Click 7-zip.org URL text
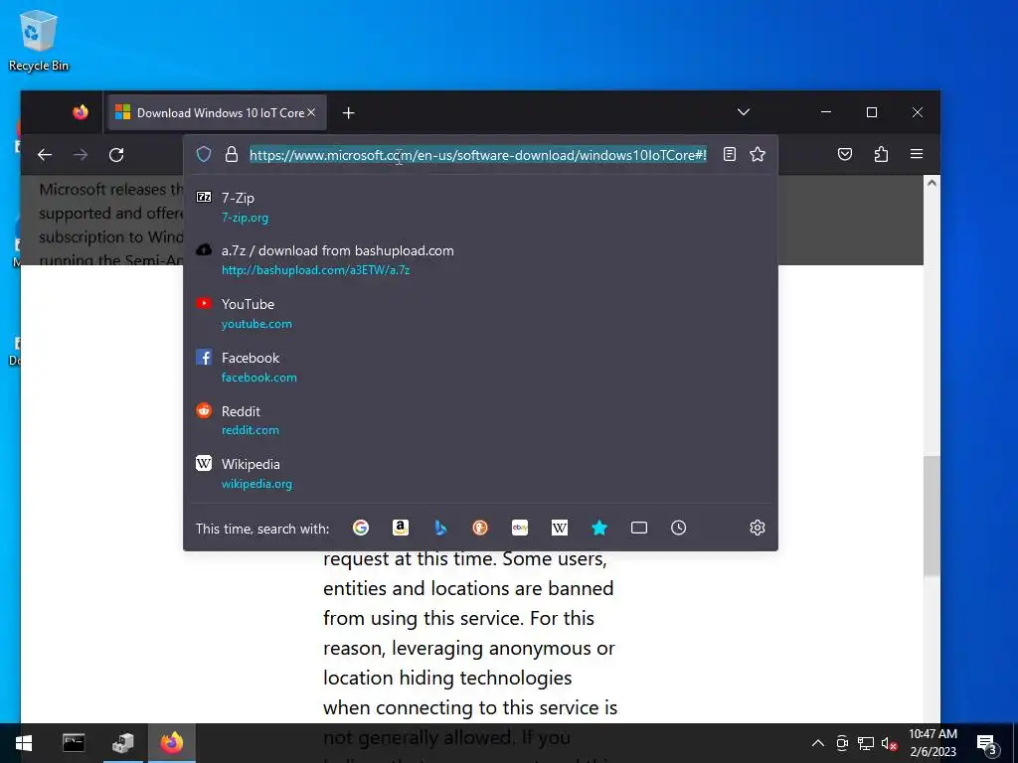 point(245,218)
